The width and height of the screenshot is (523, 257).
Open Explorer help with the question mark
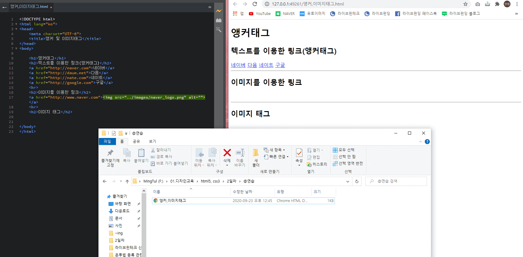(427, 142)
